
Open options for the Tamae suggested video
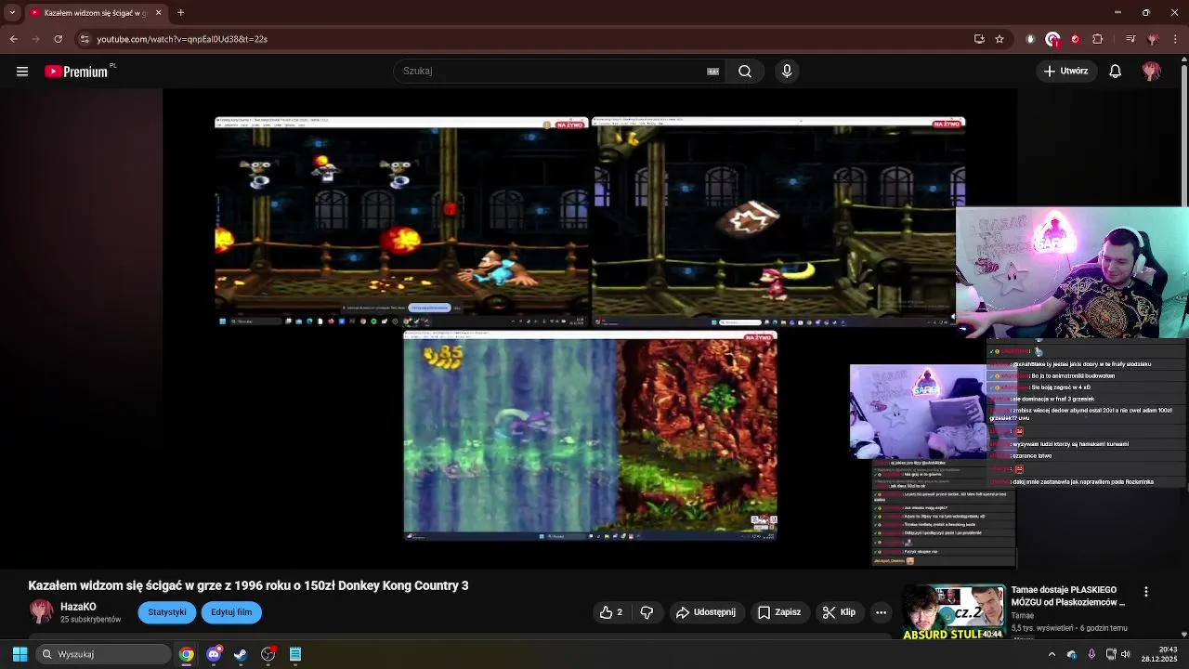point(1146,592)
